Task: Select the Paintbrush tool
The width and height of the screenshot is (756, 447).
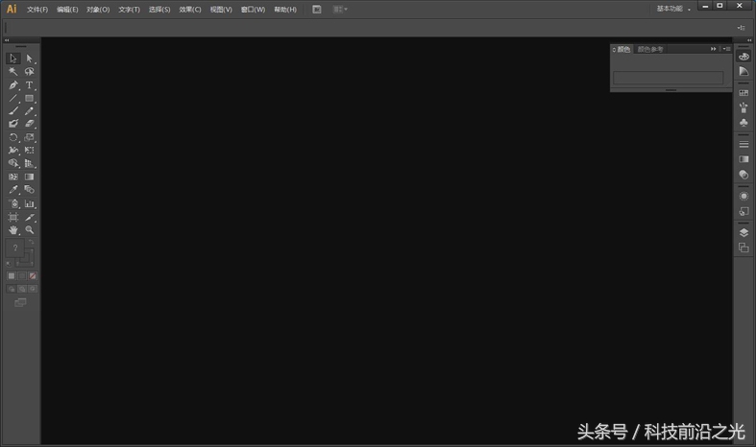Action: click(13, 110)
